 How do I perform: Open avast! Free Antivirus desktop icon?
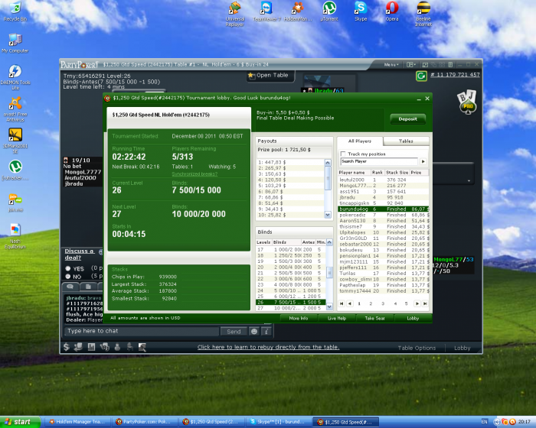(x=15, y=109)
